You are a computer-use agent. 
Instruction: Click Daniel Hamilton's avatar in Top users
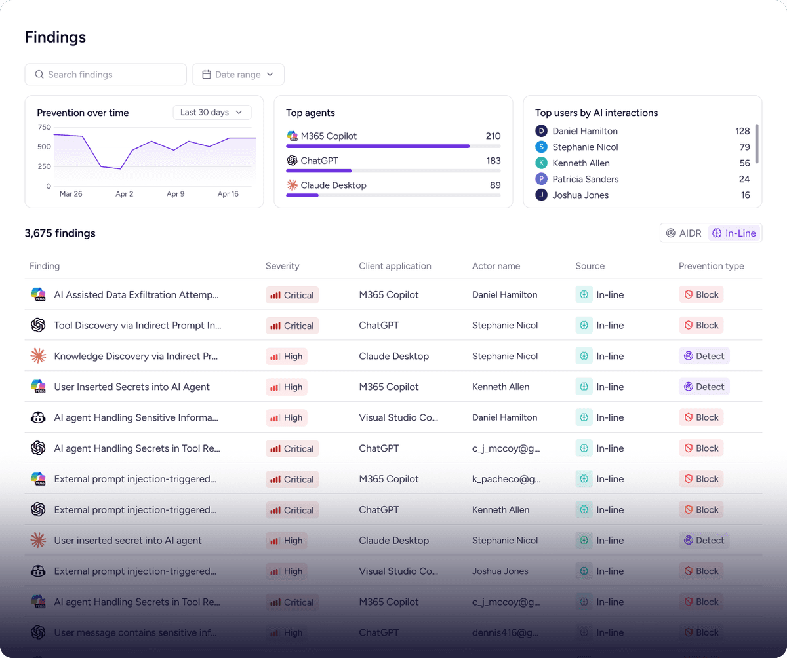541,131
